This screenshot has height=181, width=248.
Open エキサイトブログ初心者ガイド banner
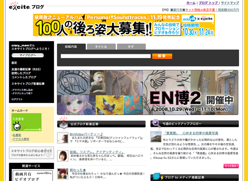point(31,153)
